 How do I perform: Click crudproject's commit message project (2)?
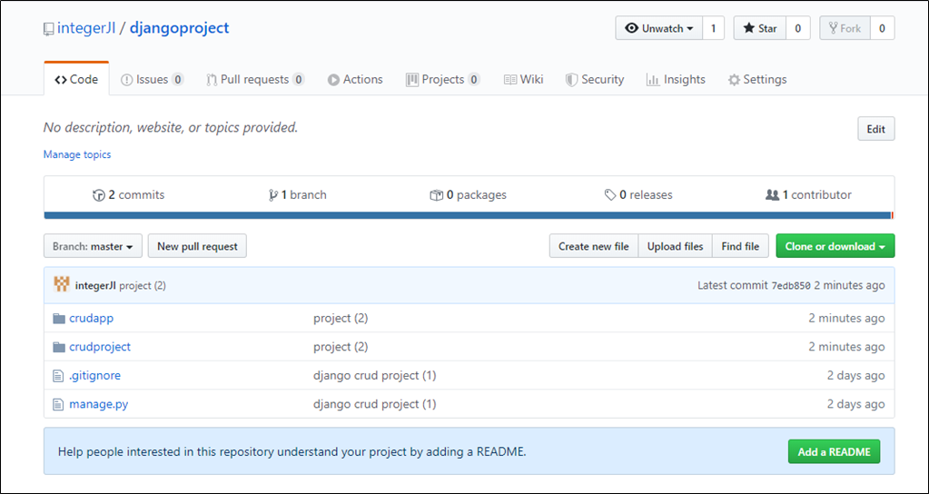[x=341, y=347]
